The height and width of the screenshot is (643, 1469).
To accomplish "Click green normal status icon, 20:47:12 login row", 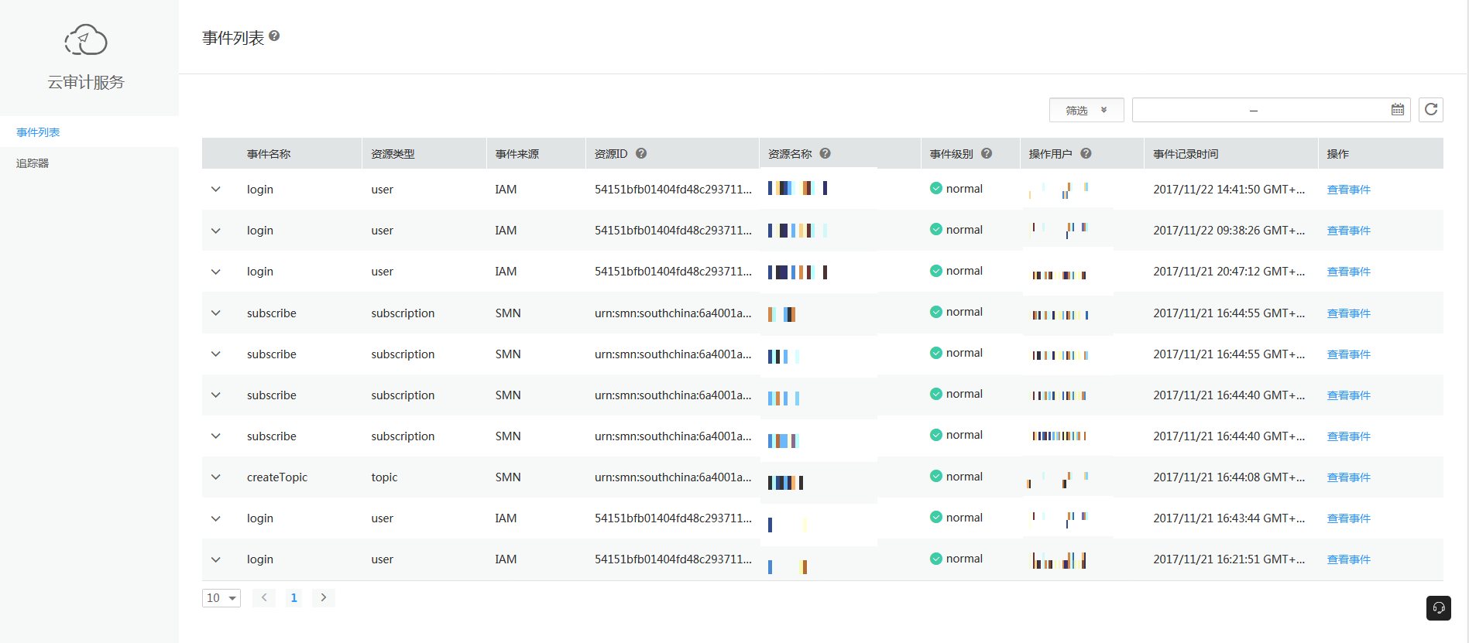I will (936, 271).
